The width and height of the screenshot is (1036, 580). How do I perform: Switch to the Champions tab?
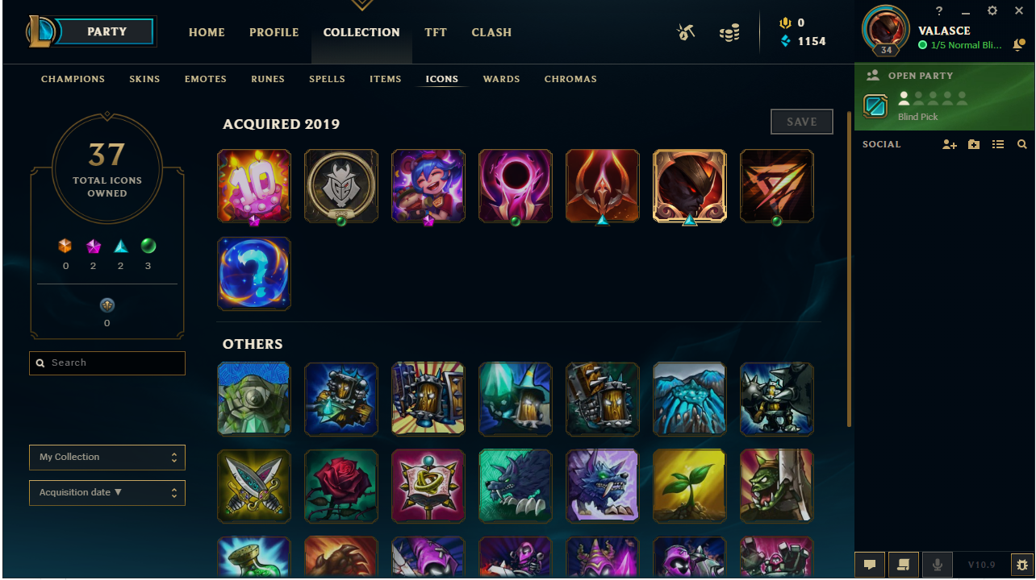pyautogui.click(x=73, y=79)
